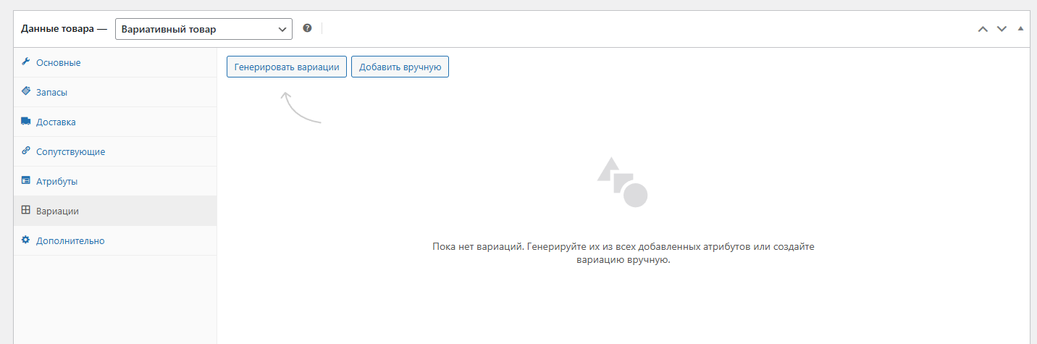This screenshot has height=344, width=1037.
Task: Click the Запасы inventory tag icon
Action: click(x=25, y=92)
